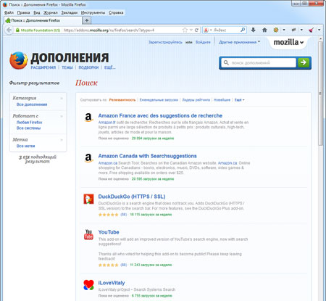Open dropdown beside the broom icon
This screenshot has width=326, height=301.
(x=319, y=30)
